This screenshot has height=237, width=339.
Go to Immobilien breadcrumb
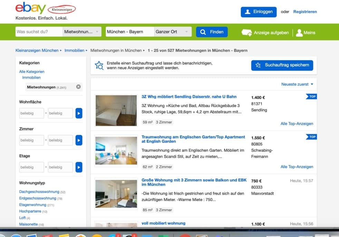click(74, 50)
